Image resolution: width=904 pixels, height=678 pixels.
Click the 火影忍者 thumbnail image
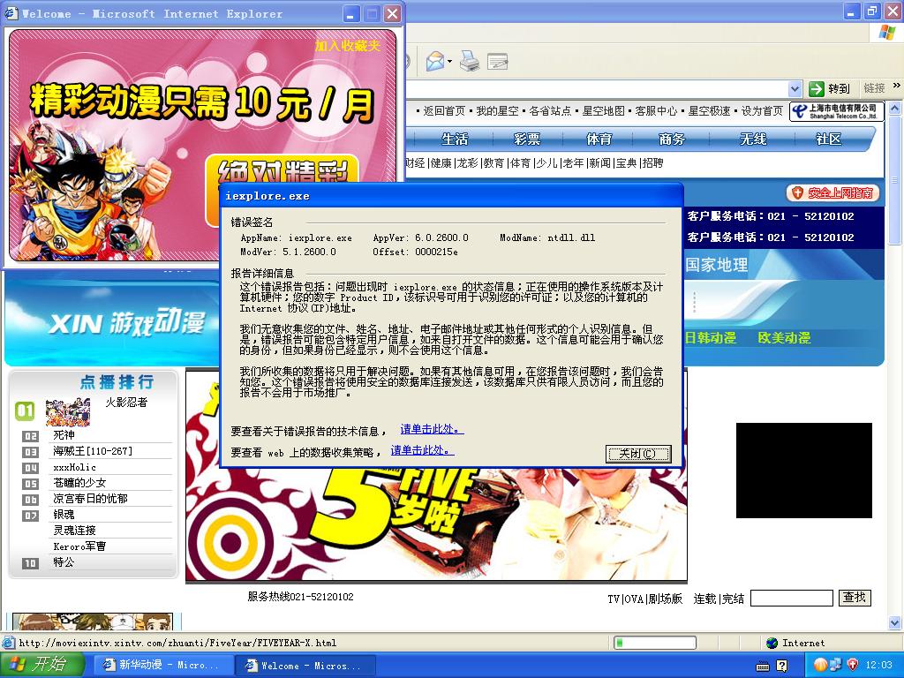[x=68, y=411]
